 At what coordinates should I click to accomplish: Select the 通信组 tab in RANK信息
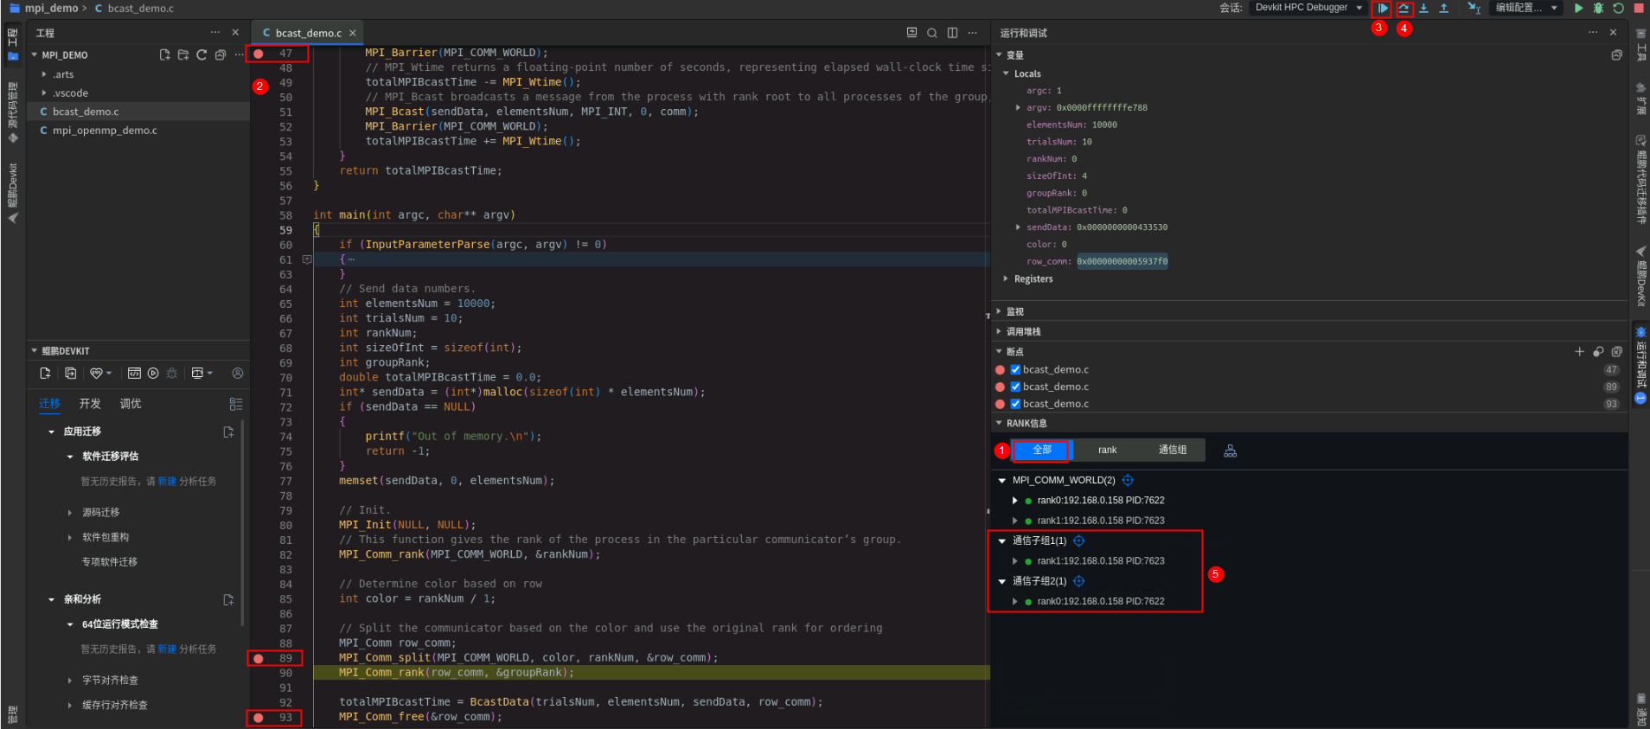point(1173,450)
